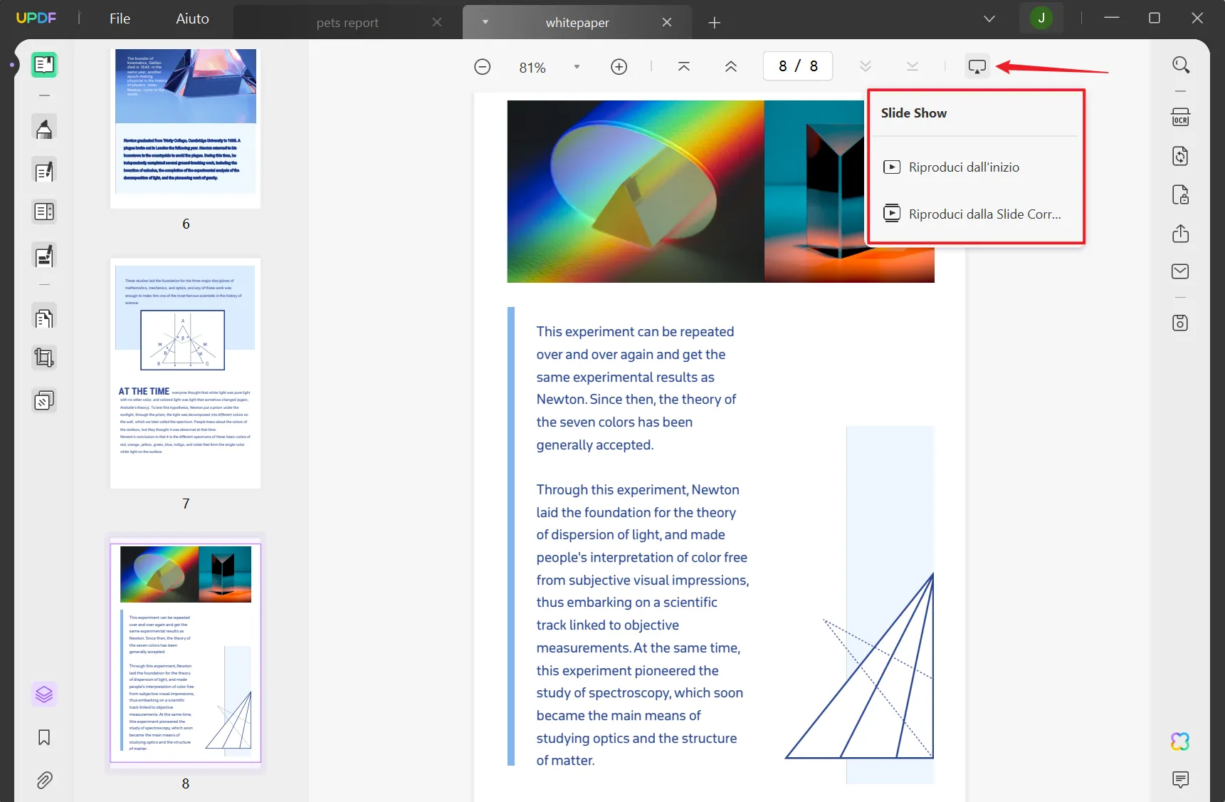Jump to the last page
Viewport: 1225px width, 802px height.
click(913, 66)
